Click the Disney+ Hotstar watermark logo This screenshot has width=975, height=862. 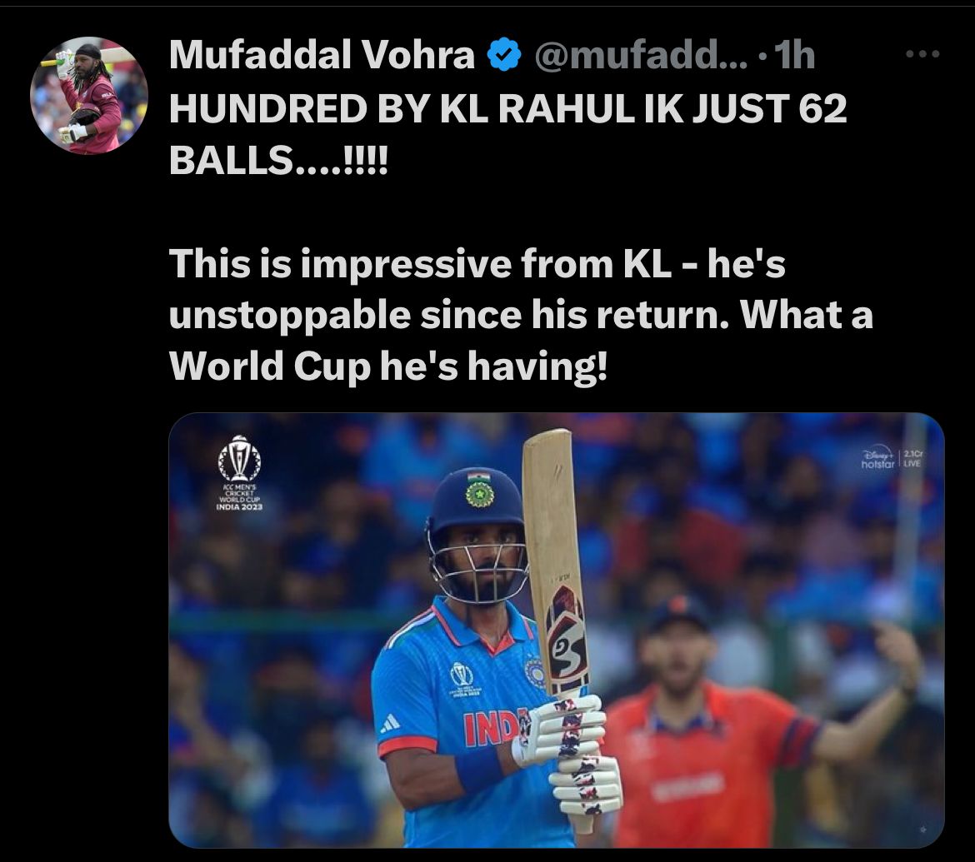coord(878,458)
